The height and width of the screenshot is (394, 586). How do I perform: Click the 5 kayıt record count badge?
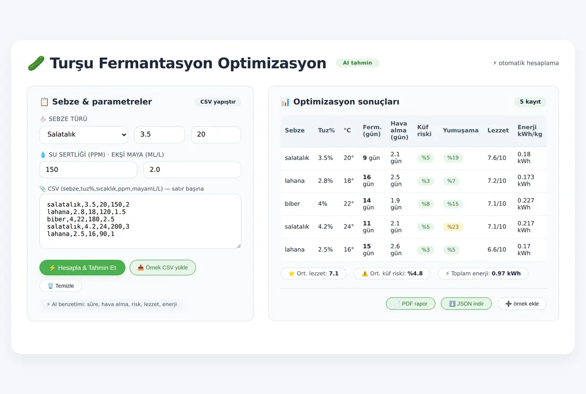(x=530, y=102)
